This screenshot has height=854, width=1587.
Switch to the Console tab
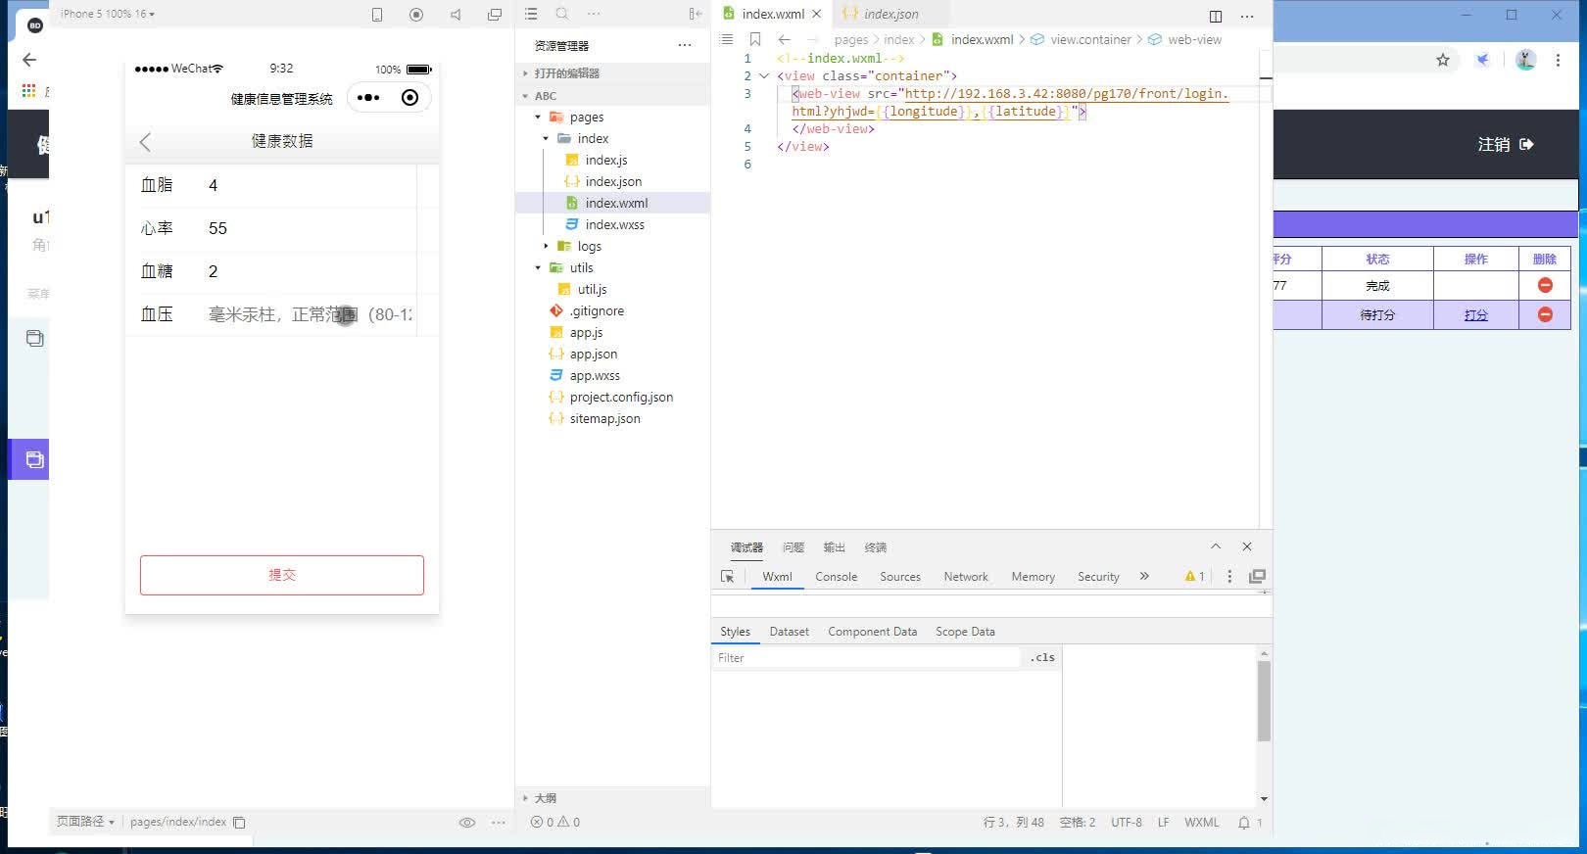coord(836,577)
